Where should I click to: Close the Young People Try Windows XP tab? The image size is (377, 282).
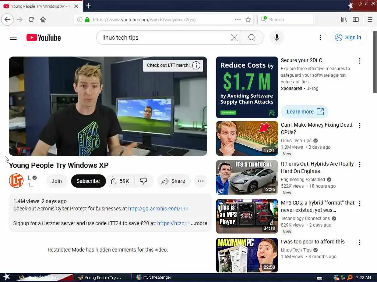tap(76, 6)
